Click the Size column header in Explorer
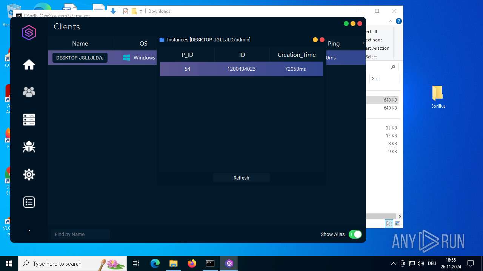This screenshot has height=271, width=483. [x=384, y=79]
